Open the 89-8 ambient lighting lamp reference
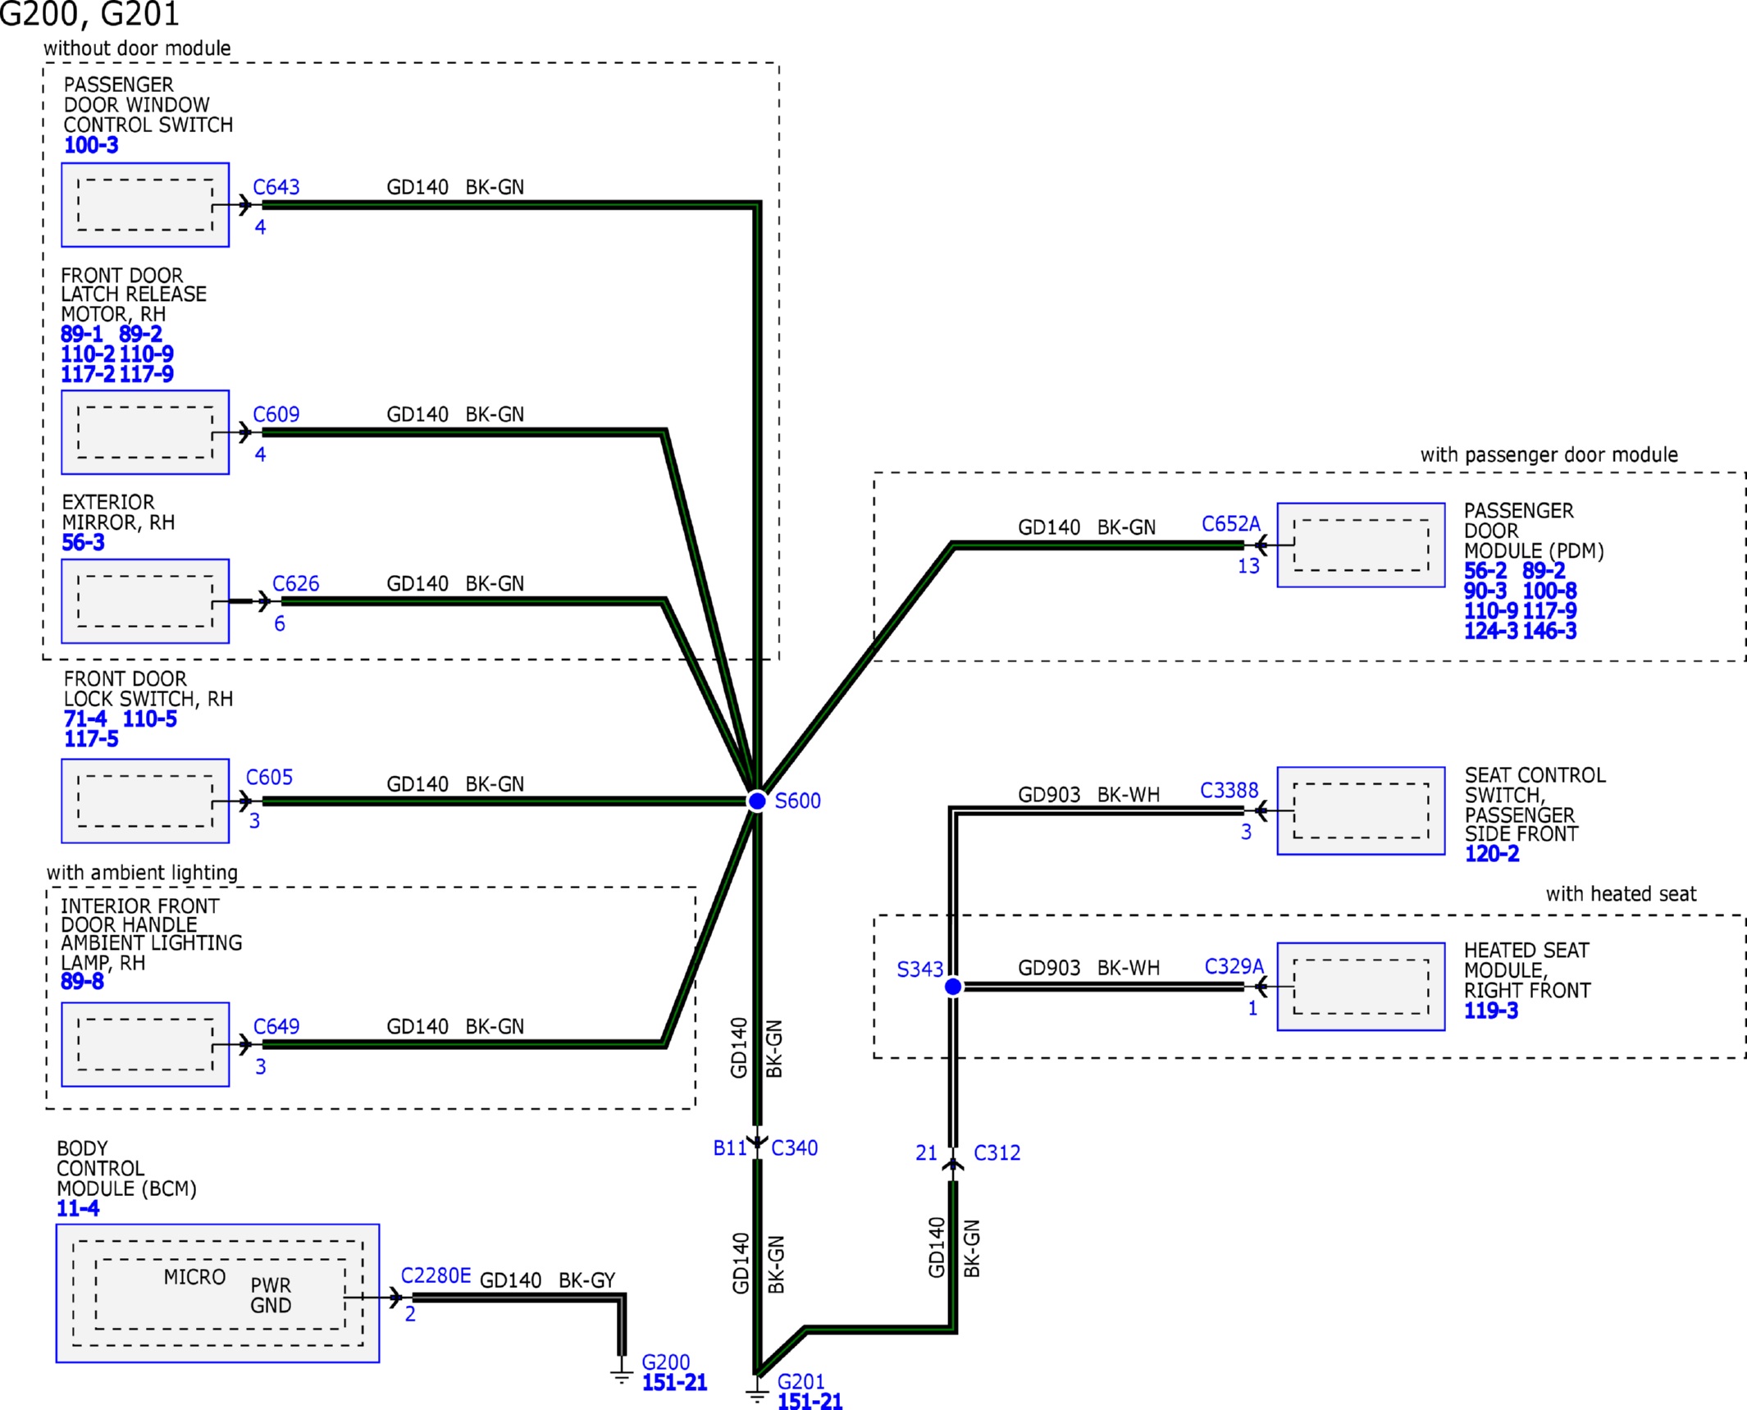Image resolution: width=1747 pixels, height=1410 pixels. (x=82, y=981)
